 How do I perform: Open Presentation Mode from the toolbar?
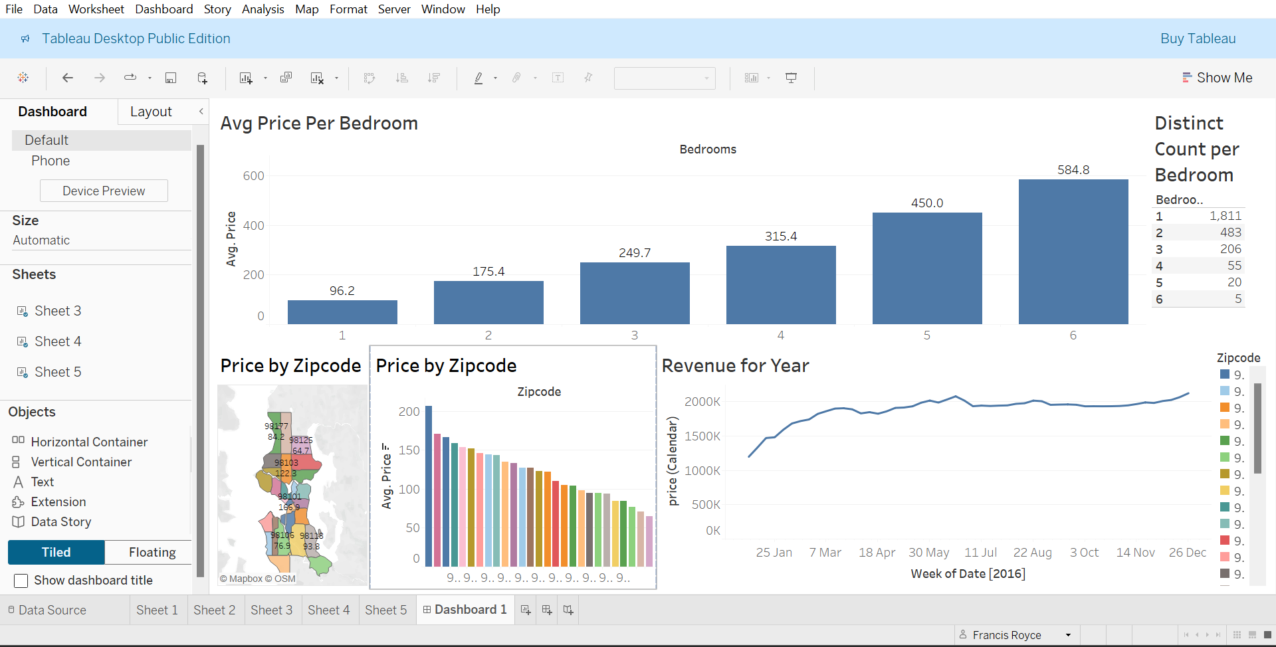(x=791, y=78)
